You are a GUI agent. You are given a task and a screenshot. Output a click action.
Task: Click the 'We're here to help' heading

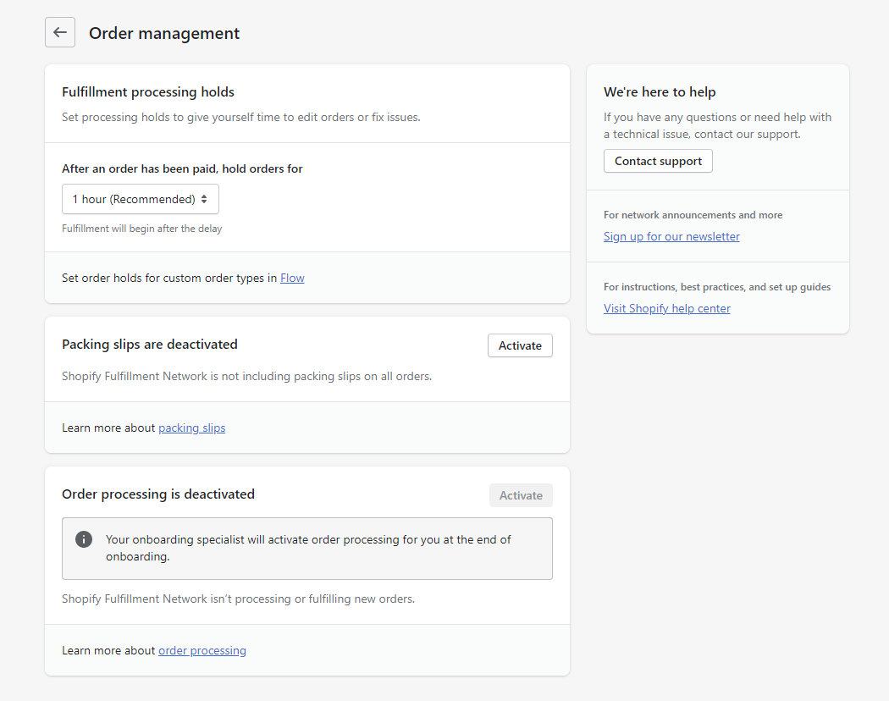[660, 91]
